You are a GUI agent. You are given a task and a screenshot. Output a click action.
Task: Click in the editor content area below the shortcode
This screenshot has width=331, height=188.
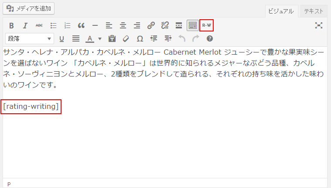165,146
